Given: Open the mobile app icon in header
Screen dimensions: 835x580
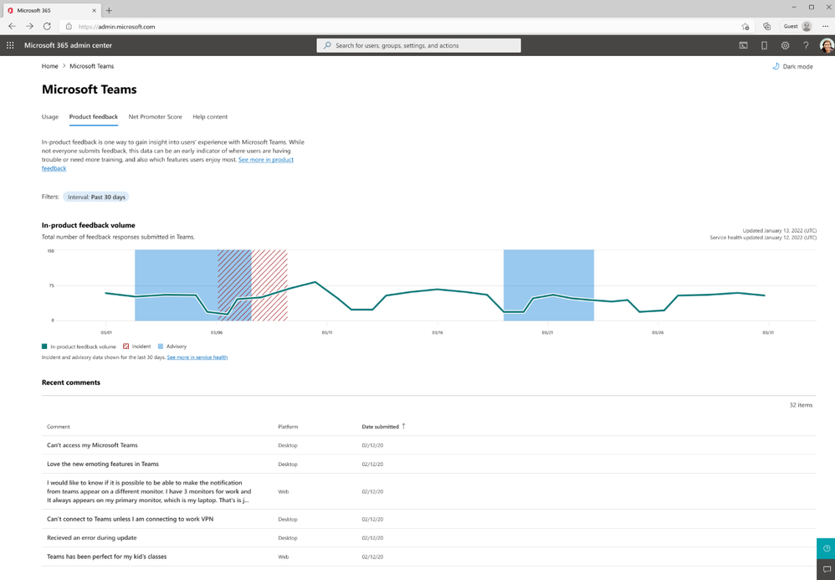Looking at the screenshot, I should coord(764,45).
